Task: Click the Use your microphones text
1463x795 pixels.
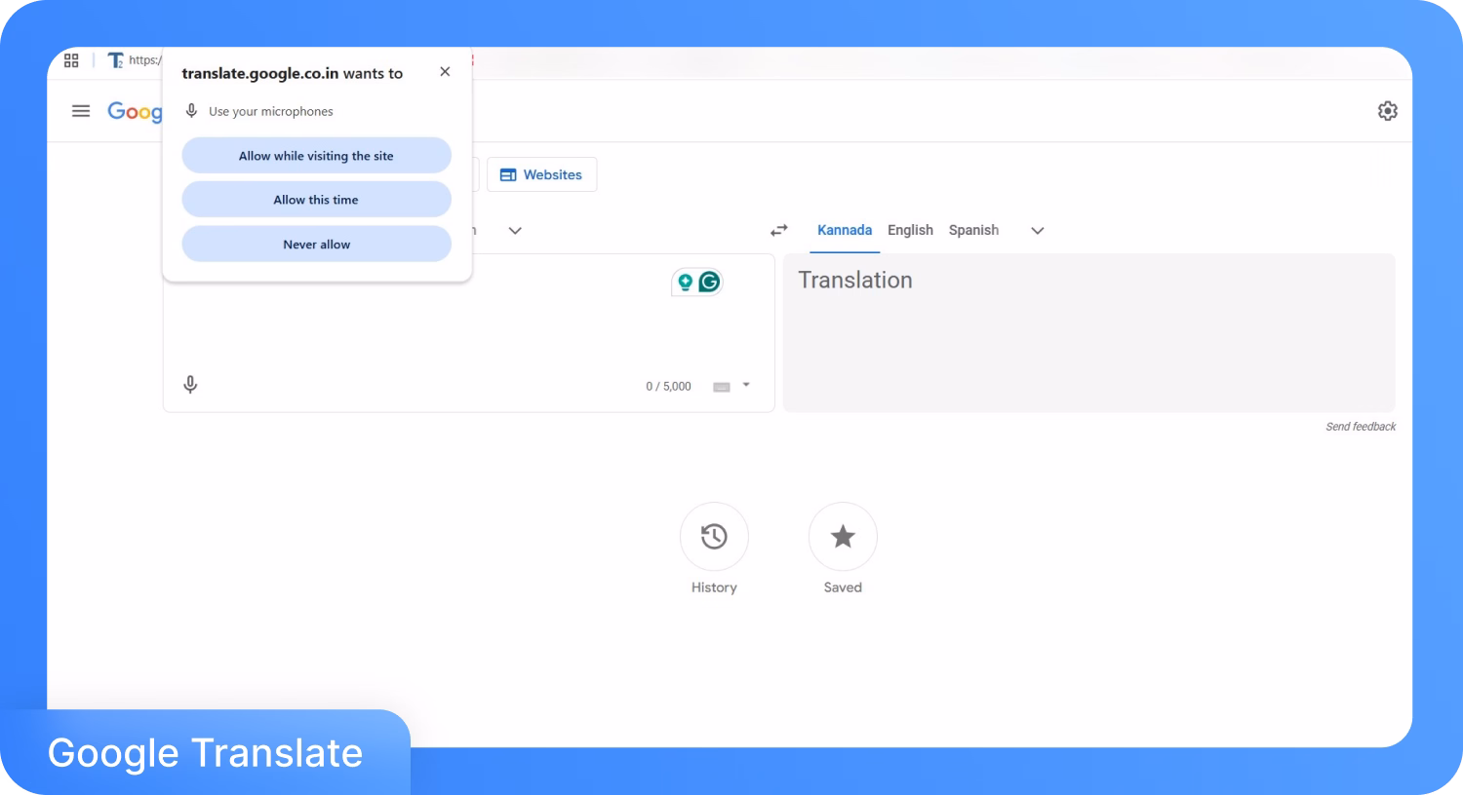Action: pos(271,112)
